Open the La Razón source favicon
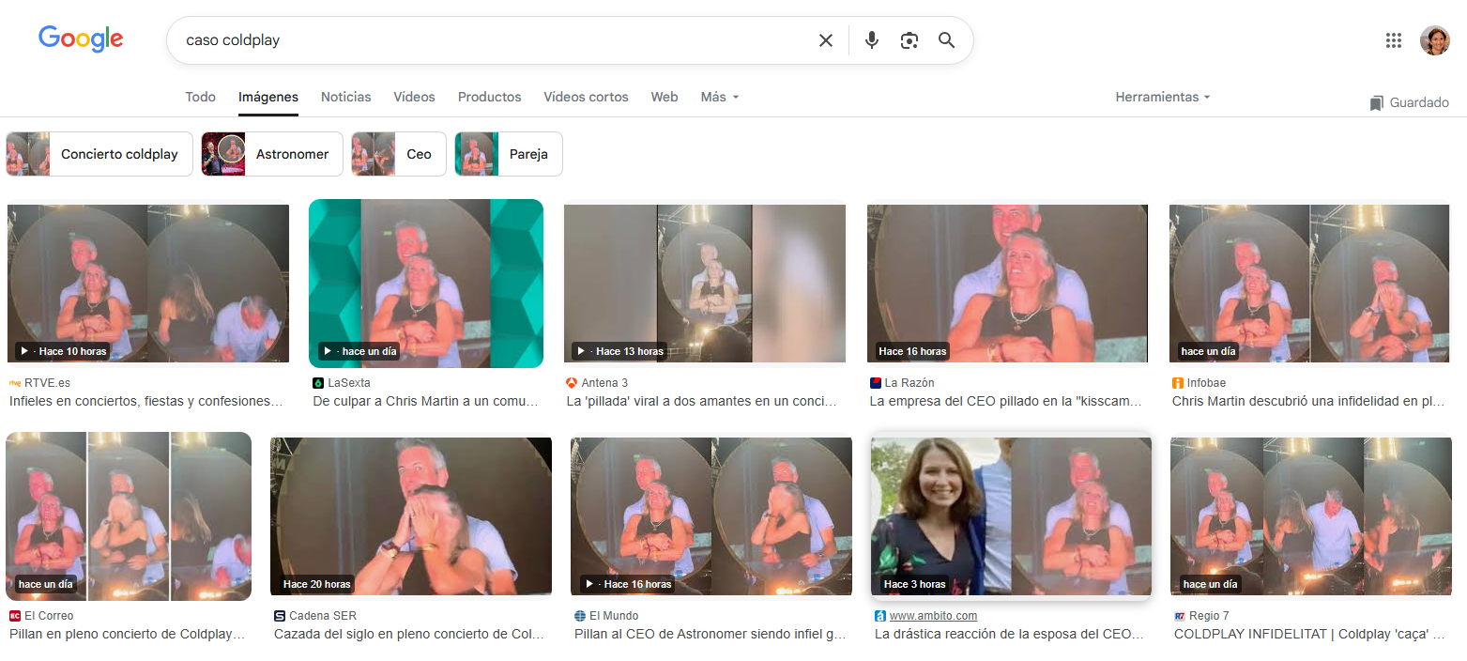 pyautogui.click(x=876, y=383)
